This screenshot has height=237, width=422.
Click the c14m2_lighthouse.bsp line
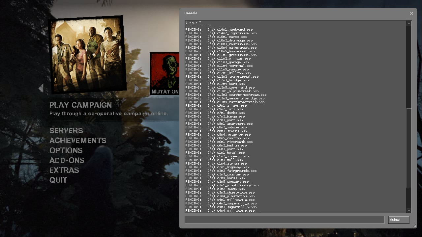click(x=221, y=33)
